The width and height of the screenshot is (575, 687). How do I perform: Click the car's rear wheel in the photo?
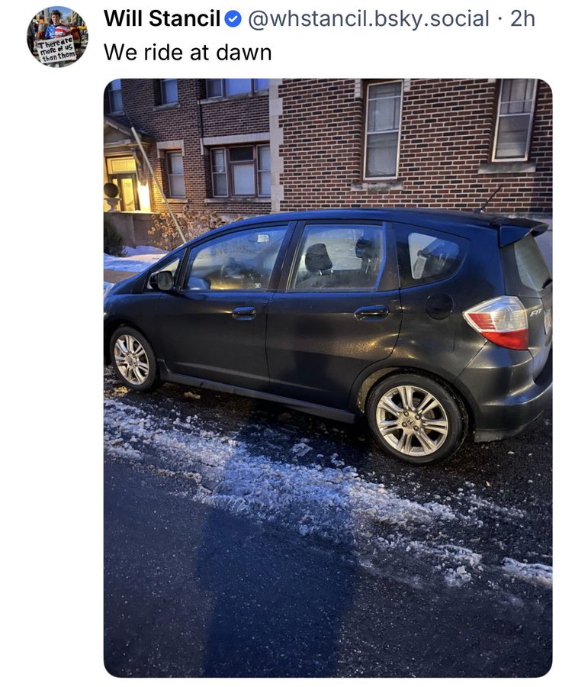coord(414,418)
